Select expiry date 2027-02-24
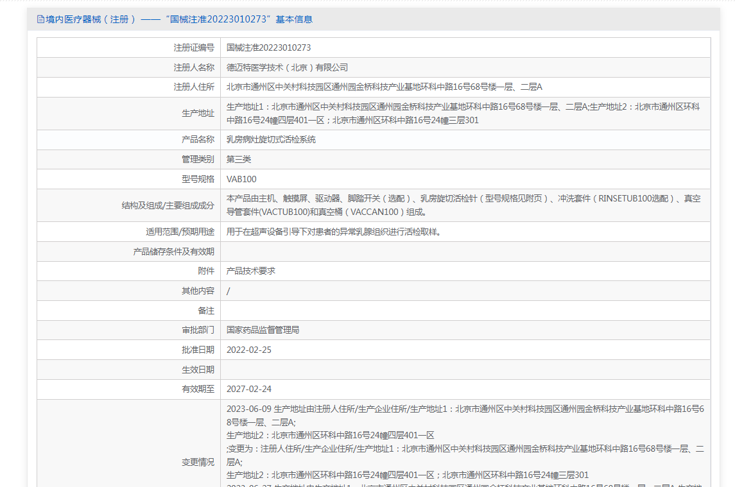This screenshot has width=735, height=487. pyautogui.click(x=249, y=389)
